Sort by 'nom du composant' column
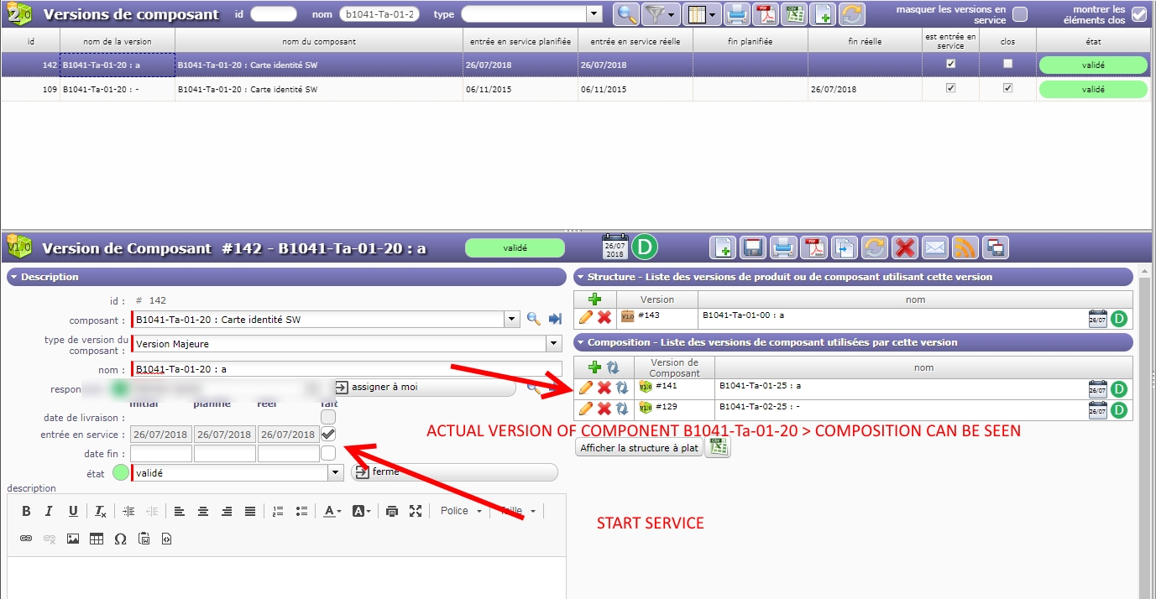The height and width of the screenshot is (599, 1156). click(318, 41)
